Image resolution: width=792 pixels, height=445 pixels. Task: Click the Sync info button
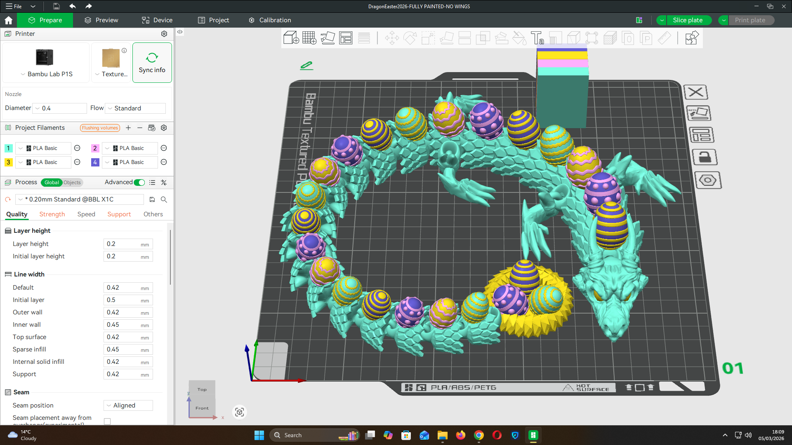[x=152, y=63]
